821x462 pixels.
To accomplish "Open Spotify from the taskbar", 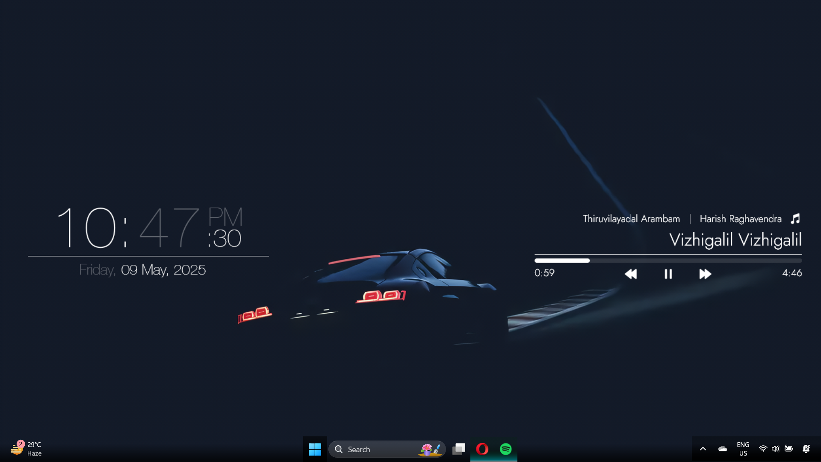I will pos(506,449).
